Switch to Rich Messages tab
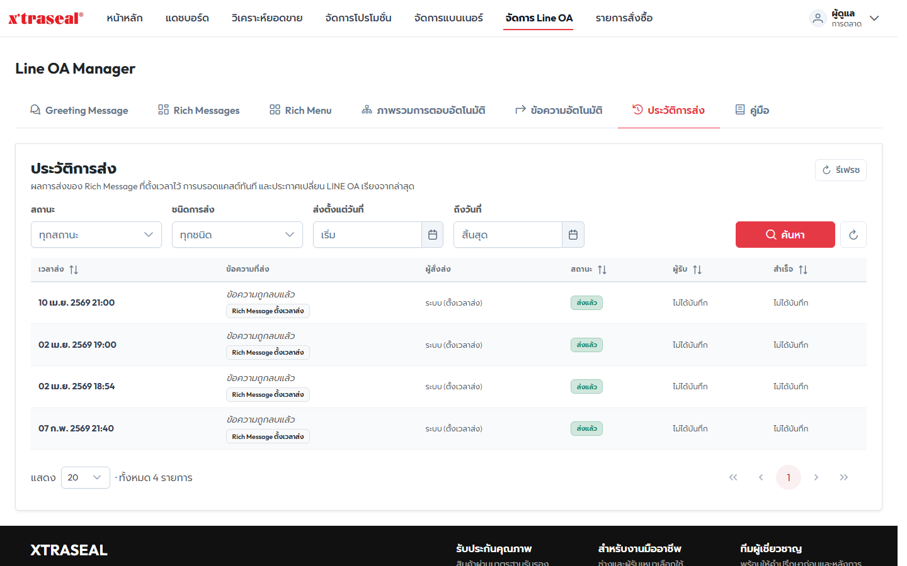 pos(199,110)
